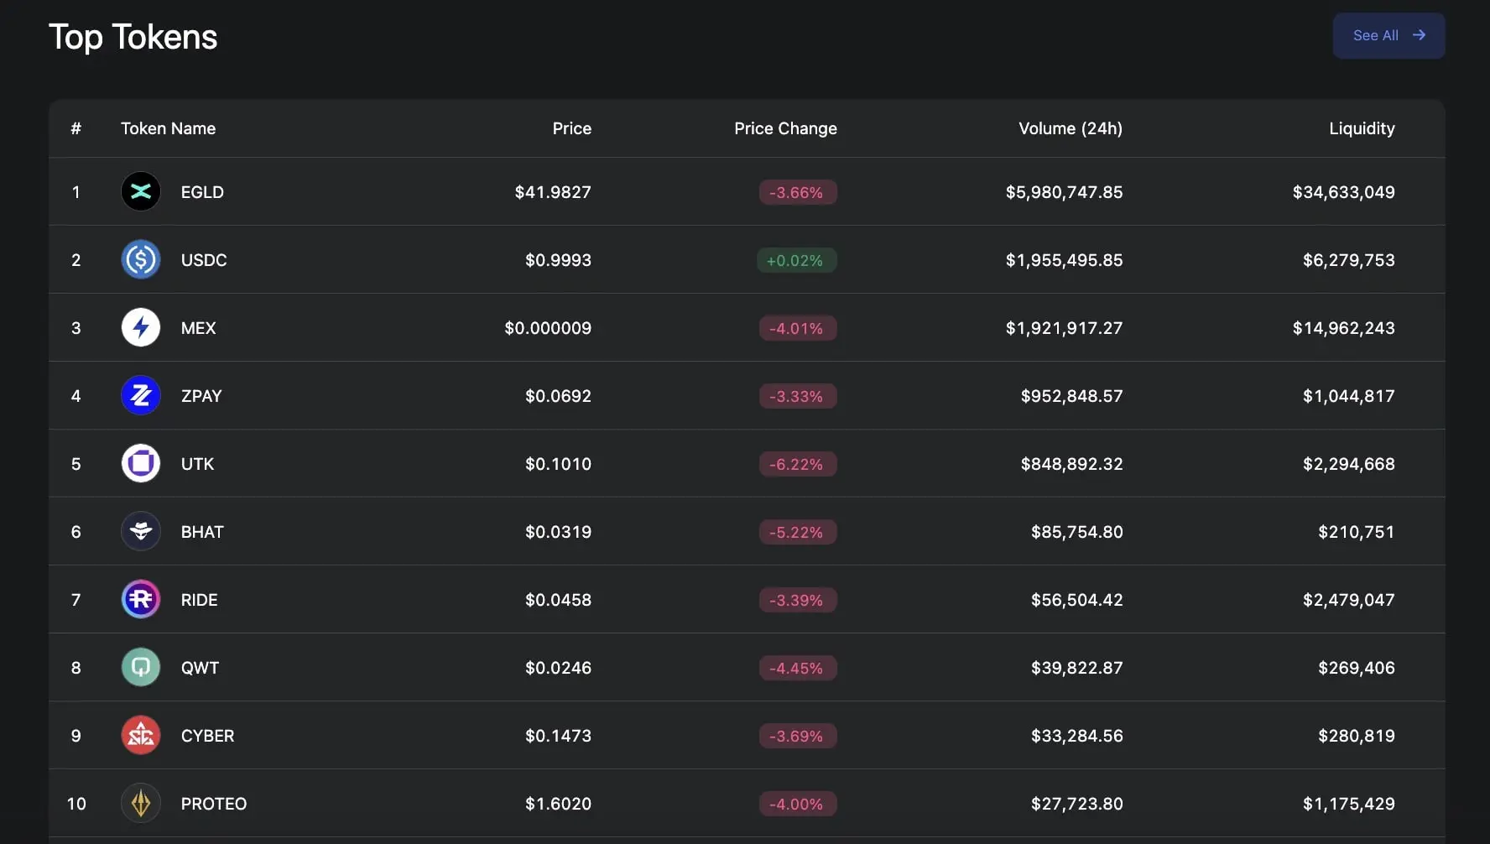Screen dimensions: 1490x844
Task: Sort by the Price Change column header
Action: [x=785, y=128]
